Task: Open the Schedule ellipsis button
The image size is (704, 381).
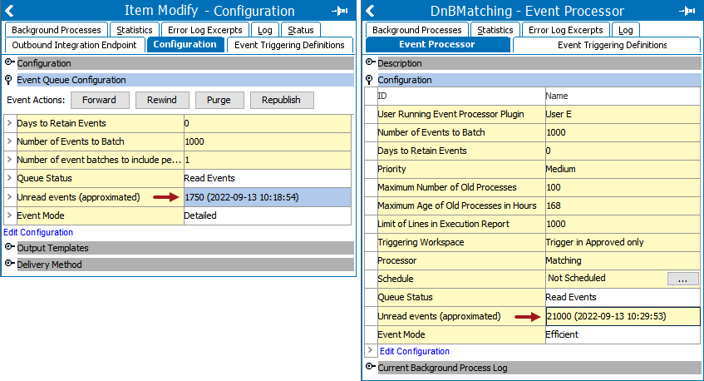Action: click(682, 280)
